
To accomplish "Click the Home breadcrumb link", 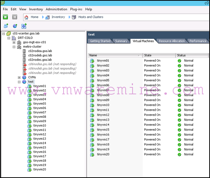I will [x=35, y=17].
